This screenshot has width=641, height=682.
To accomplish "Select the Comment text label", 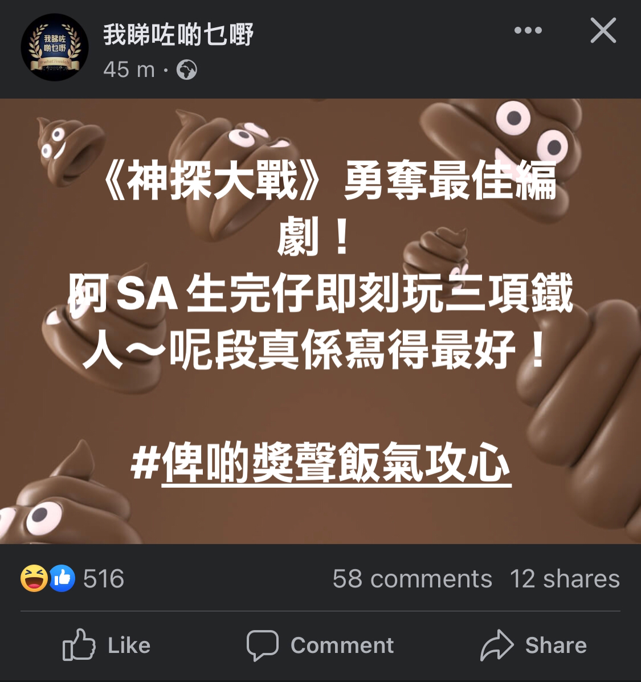I will tap(342, 645).
